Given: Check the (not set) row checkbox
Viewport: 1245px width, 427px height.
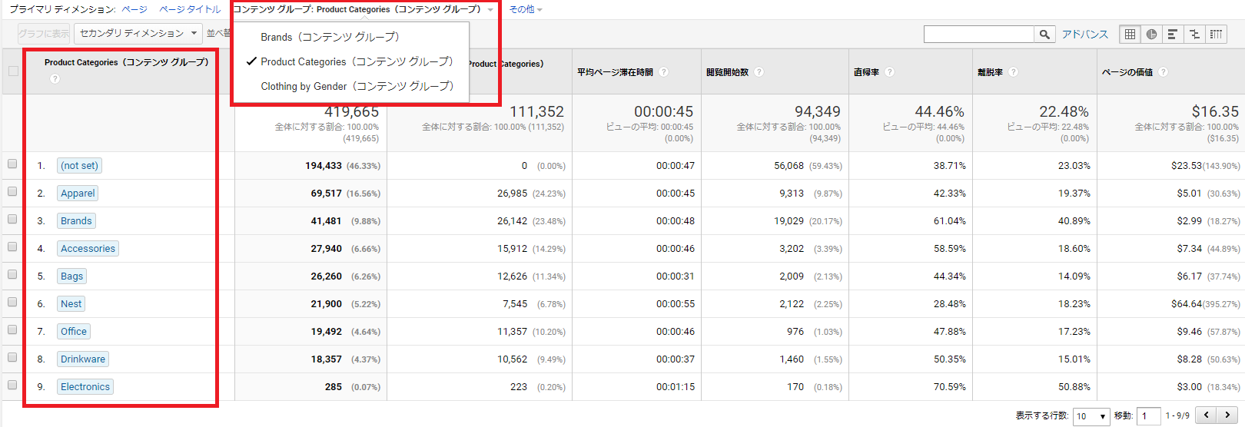Looking at the screenshot, I should [x=12, y=164].
